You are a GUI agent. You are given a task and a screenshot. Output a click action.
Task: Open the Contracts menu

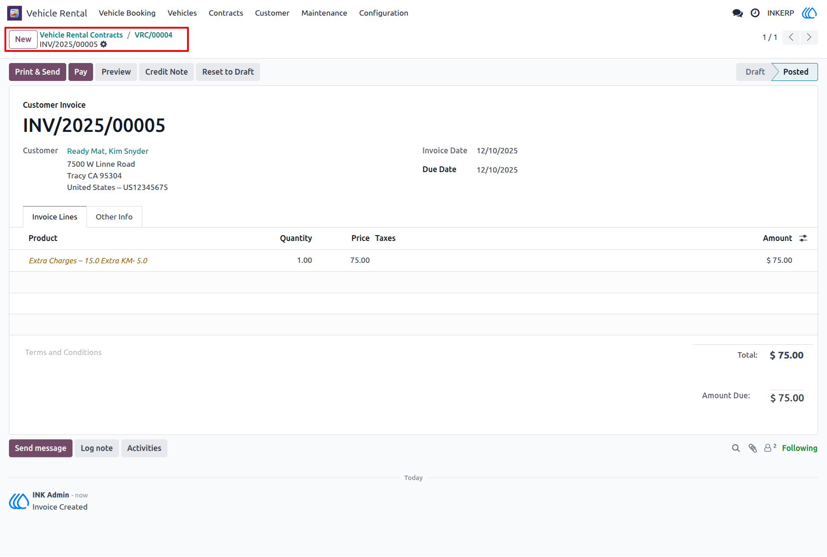pos(226,13)
